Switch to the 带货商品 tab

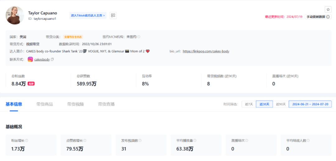point(44,104)
